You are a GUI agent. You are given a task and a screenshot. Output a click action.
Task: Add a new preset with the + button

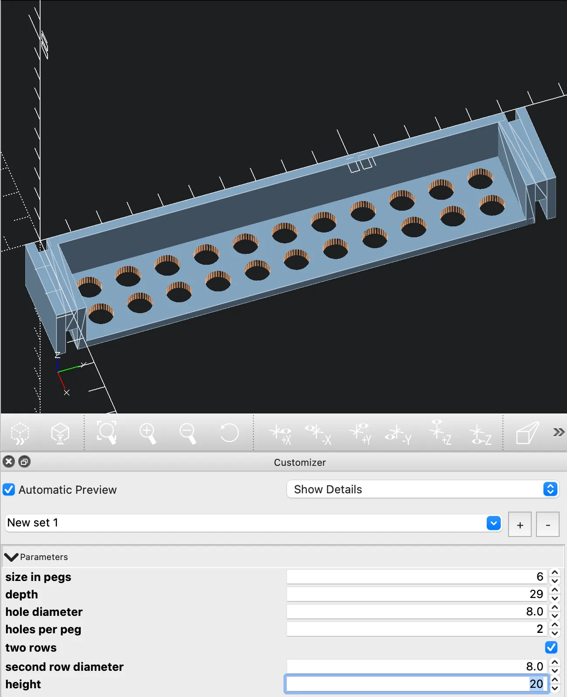point(520,525)
